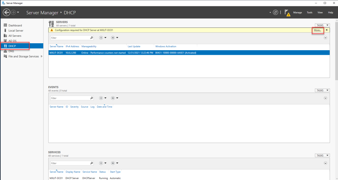Select Local Server in sidebar
This screenshot has width=338, height=180.
[x=16, y=31]
